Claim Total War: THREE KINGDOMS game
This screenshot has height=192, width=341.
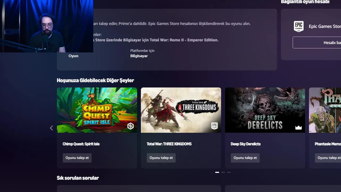pos(161,158)
